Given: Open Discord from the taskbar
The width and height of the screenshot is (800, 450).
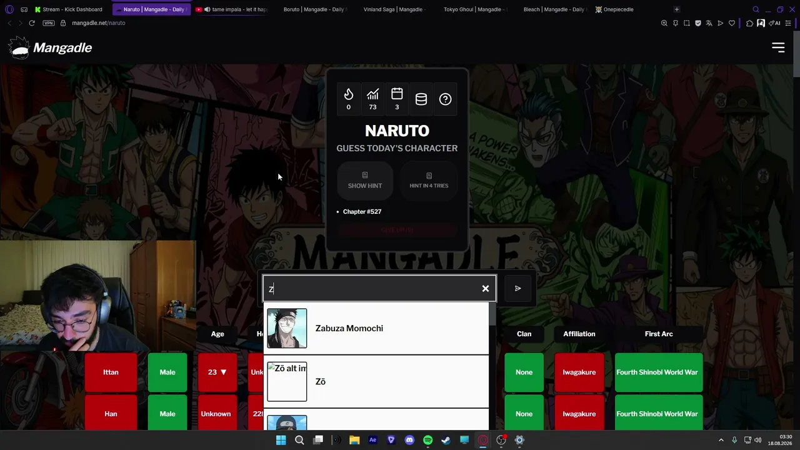Looking at the screenshot, I should point(409,440).
